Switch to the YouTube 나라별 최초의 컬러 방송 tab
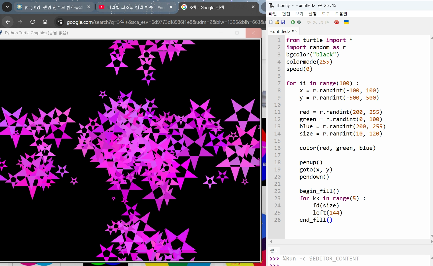Viewport: 433px width, 266px height. (x=133, y=7)
